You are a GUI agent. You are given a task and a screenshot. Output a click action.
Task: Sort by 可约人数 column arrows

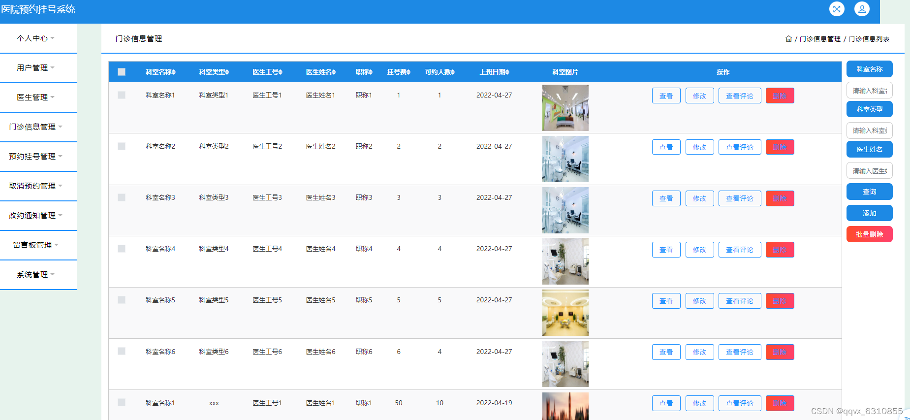point(453,72)
